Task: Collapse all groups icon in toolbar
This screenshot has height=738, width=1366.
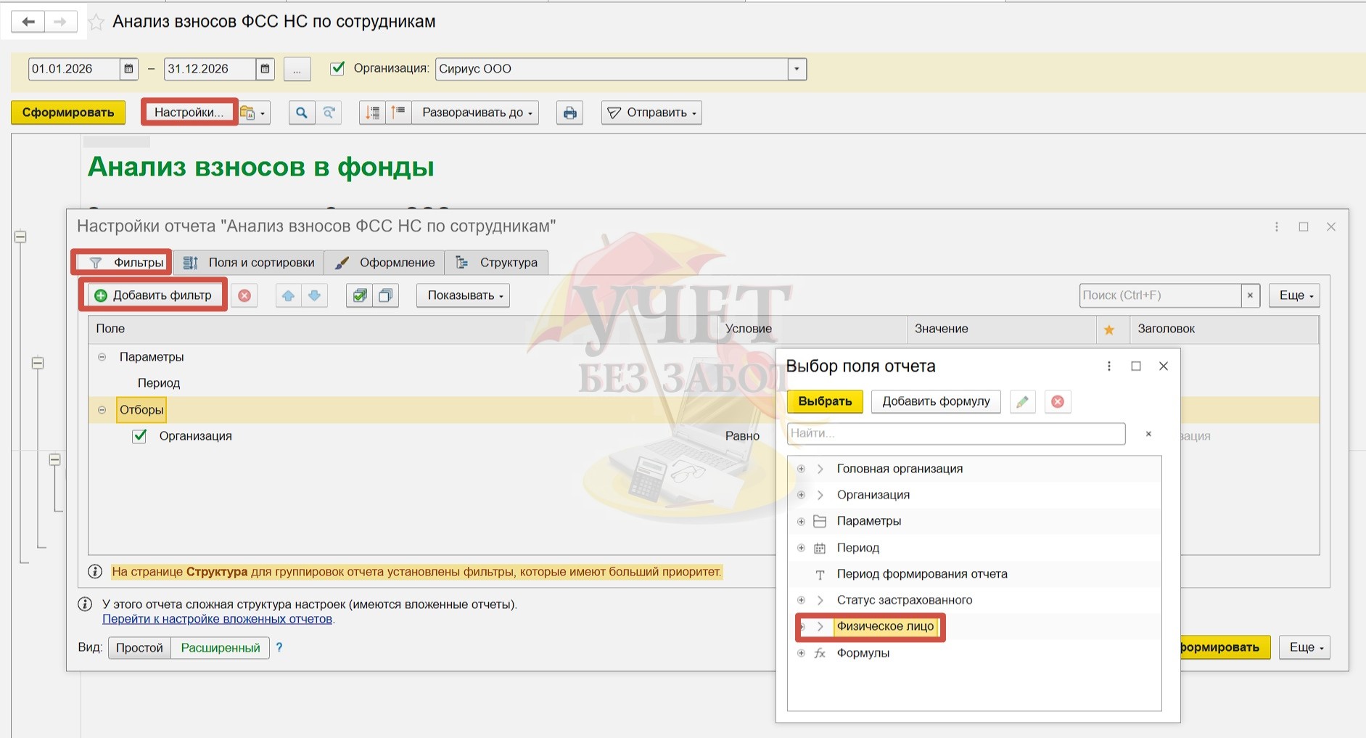Action: pyautogui.click(x=372, y=112)
